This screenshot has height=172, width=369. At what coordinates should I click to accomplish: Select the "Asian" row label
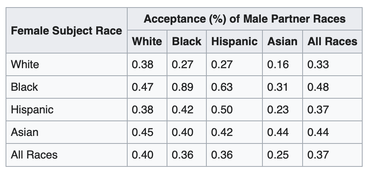click(x=25, y=132)
